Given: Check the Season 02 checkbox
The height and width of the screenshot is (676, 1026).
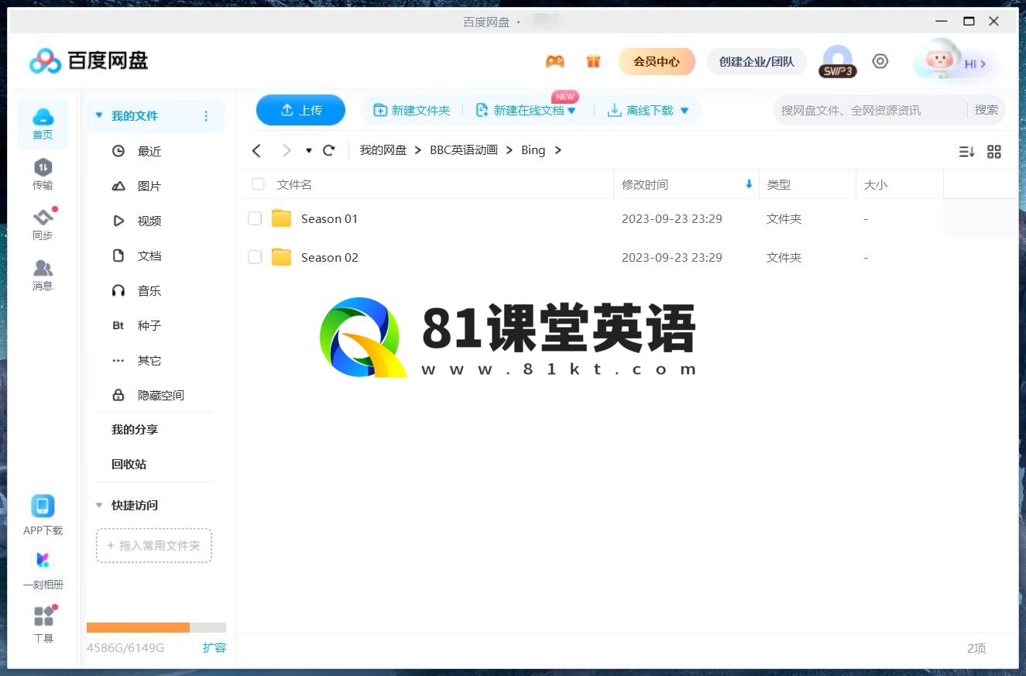Looking at the screenshot, I should click(x=255, y=257).
